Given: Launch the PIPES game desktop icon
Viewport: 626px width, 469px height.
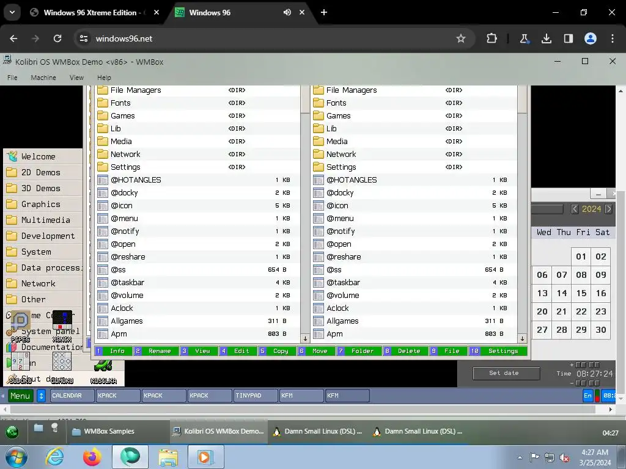Looking at the screenshot, I should 20,326.
